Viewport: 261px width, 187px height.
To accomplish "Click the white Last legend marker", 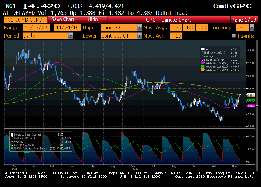I will click(x=202, y=49).
